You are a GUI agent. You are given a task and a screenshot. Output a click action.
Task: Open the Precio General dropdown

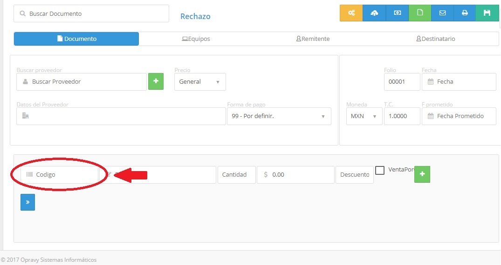200,82
